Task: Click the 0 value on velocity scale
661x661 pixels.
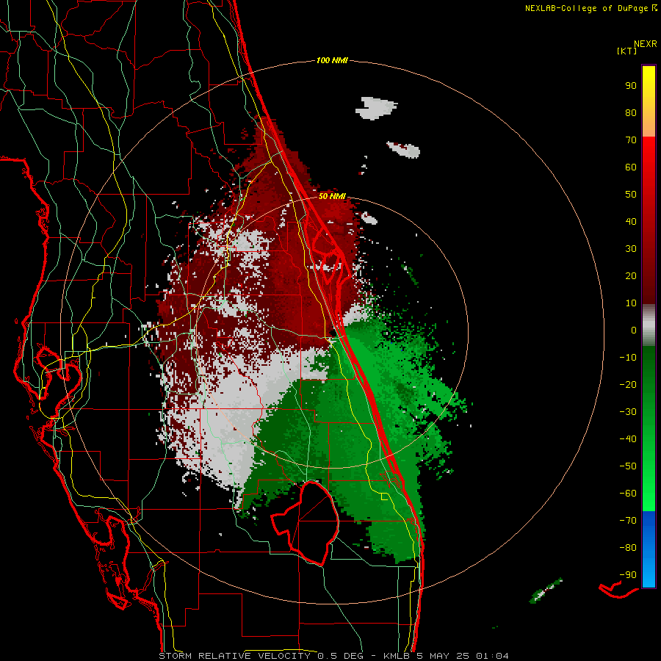Action: point(634,330)
